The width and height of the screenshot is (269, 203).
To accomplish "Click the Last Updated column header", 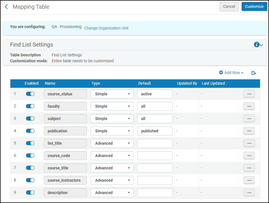I will 213,83.
